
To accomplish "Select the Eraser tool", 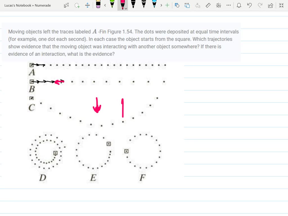I will click(98, 5).
